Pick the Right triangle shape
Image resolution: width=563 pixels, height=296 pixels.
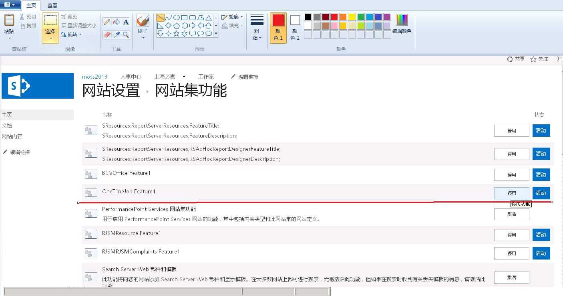[x=160, y=26]
